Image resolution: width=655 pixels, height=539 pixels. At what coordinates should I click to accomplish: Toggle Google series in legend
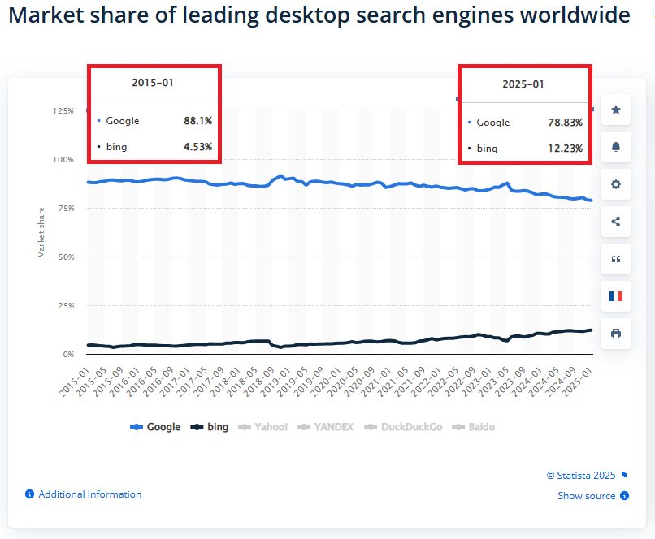pos(155,427)
